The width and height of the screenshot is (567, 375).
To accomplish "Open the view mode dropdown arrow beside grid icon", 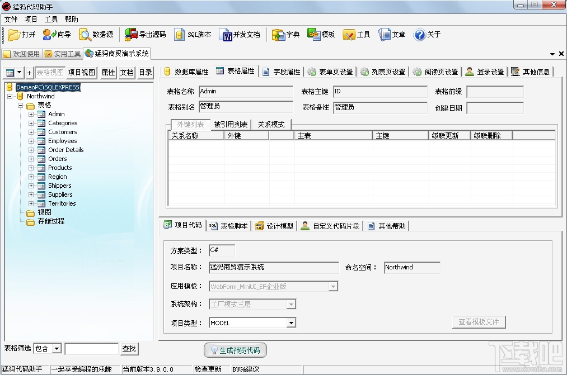I will coord(20,73).
